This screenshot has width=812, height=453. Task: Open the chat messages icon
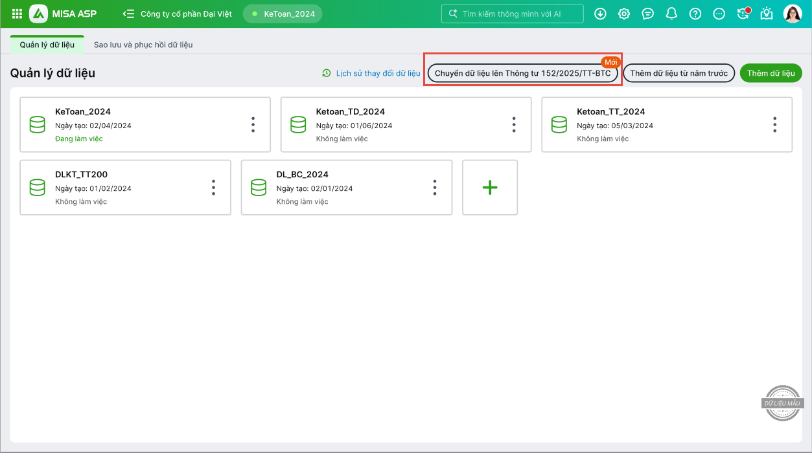(647, 14)
